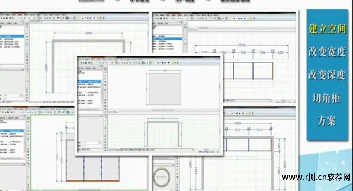Select the 改变深度 step in sidebar
Screen dimensions: 353x191
(327, 75)
